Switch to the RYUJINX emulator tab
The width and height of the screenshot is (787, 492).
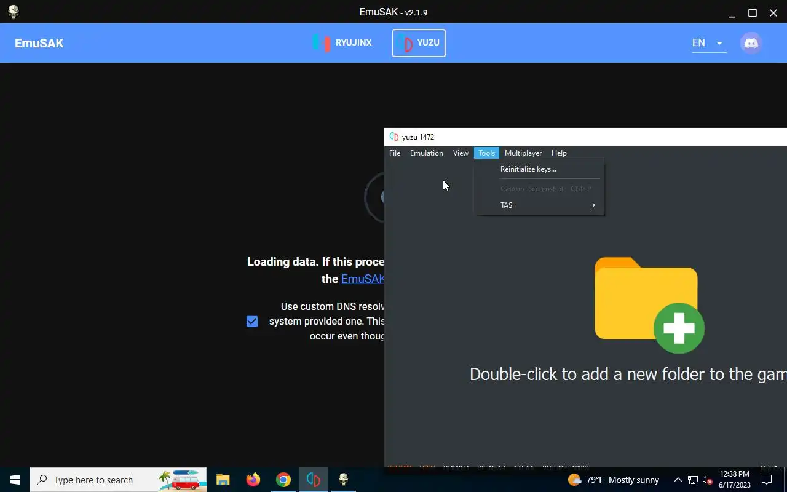coord(342,43)
